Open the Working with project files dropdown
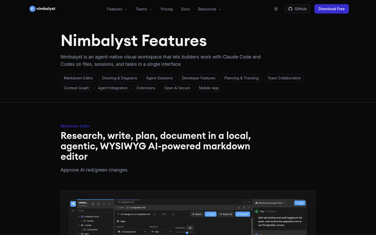The image size is (376, 235). pos(270,203)
